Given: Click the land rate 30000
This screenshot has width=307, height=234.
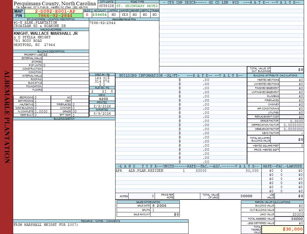Looking at the screenshot, I should (201, 171).
